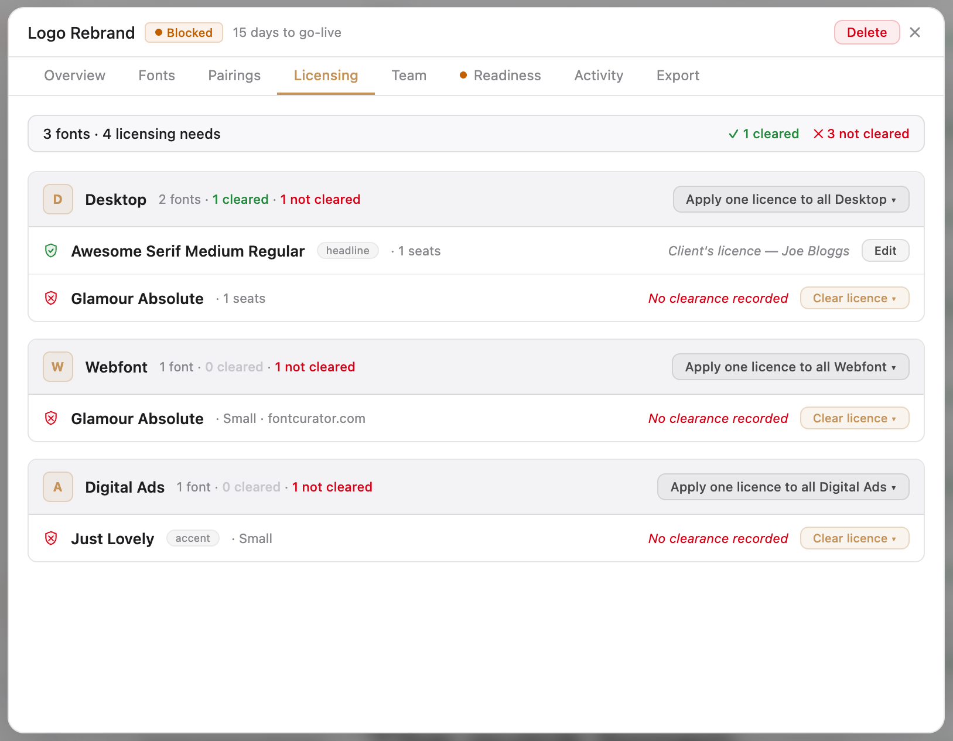Image resolution: width=953 pixels, height=741 pixels.
Task: Click '0 cleared' in Webfont header
Action: click(234, 367)
